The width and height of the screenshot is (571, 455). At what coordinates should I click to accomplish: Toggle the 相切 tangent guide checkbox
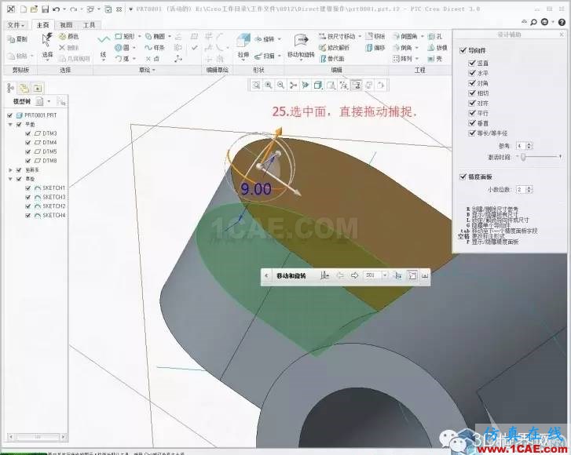coord(472,93)
